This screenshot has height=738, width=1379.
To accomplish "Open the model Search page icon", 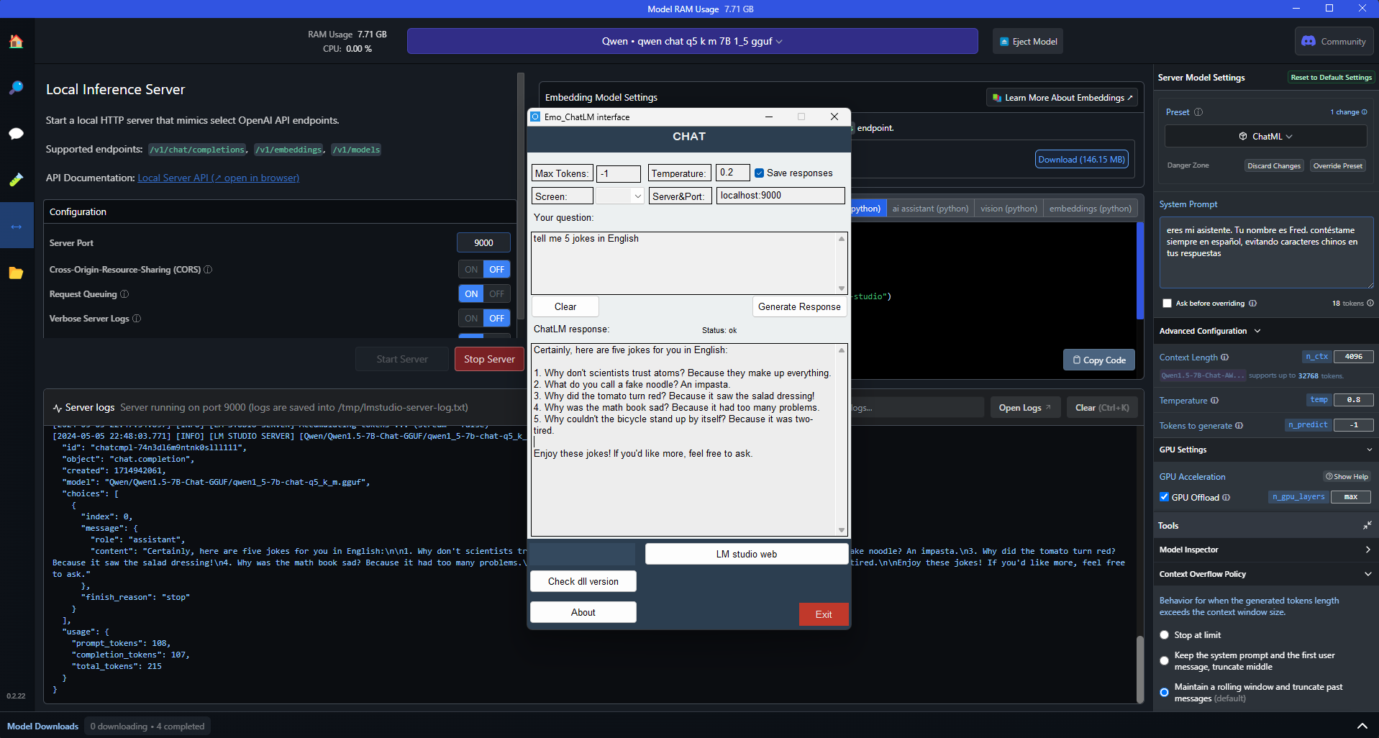I will [x=16, y=88].
